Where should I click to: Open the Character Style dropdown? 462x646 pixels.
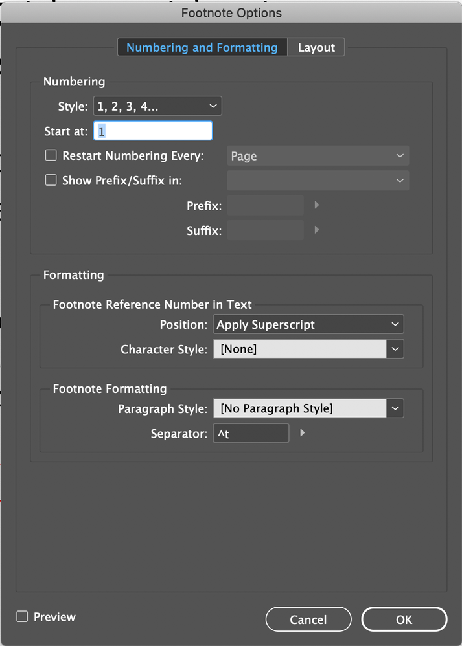pyautogui.click(x=395, y=349)
